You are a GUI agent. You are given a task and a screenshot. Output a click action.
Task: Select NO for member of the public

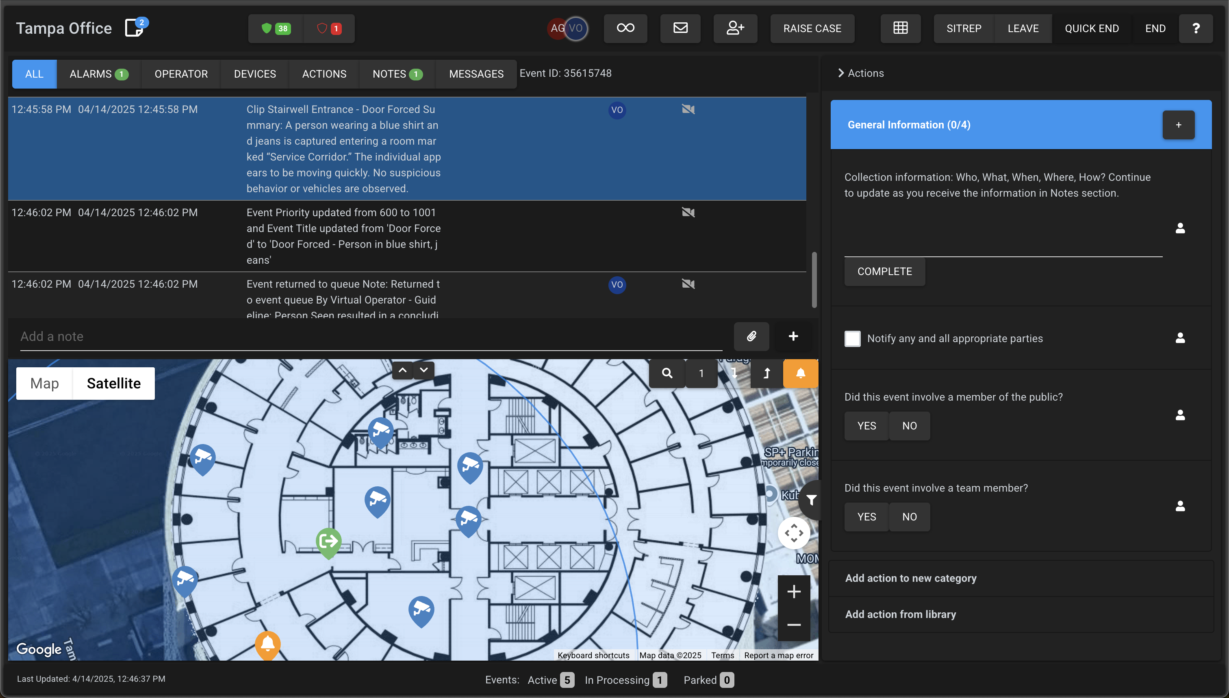pyautogui.click(x=909, y=426)
